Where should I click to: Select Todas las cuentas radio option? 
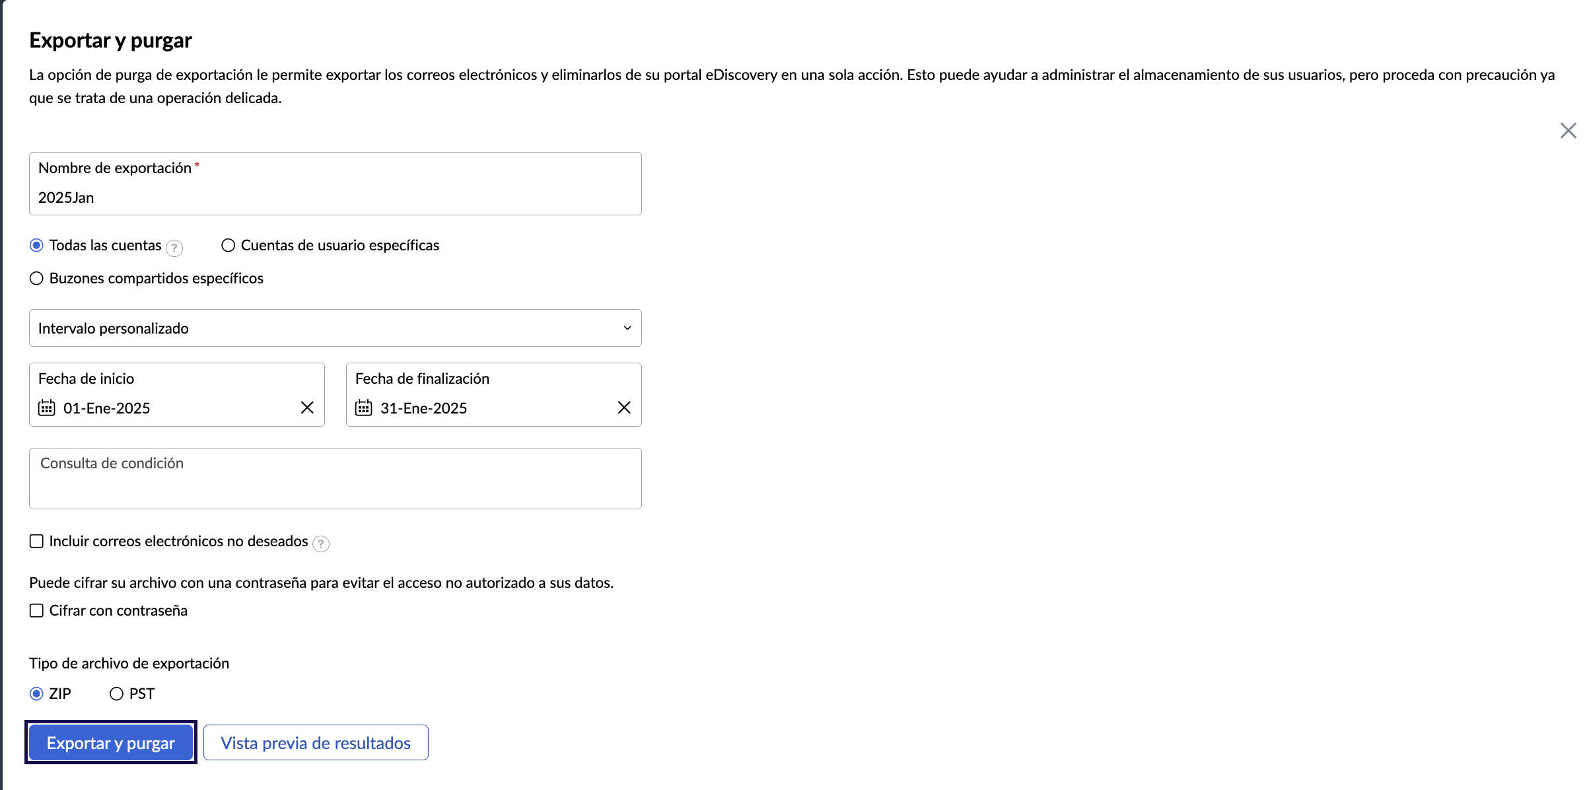click(x=36, y=245)
